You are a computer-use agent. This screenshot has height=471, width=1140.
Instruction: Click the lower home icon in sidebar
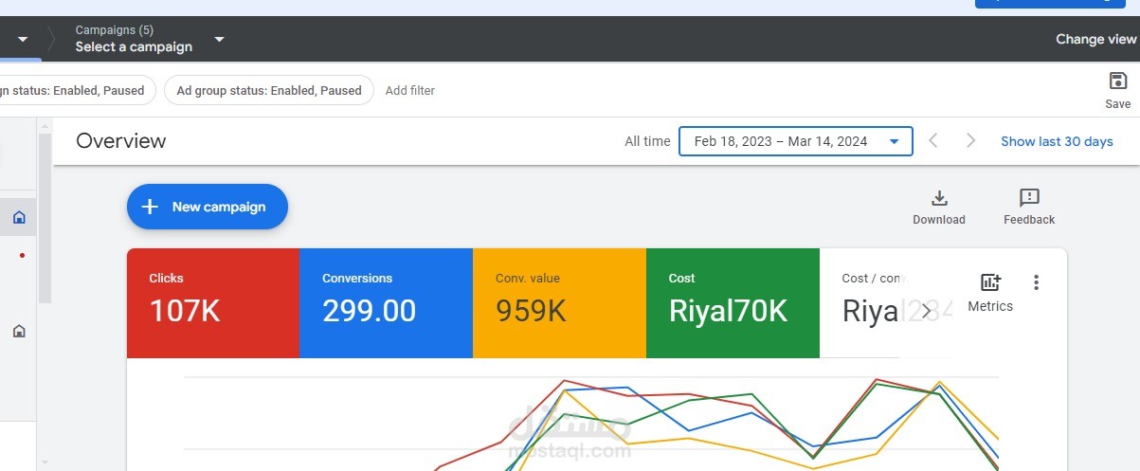click(19, 331)
